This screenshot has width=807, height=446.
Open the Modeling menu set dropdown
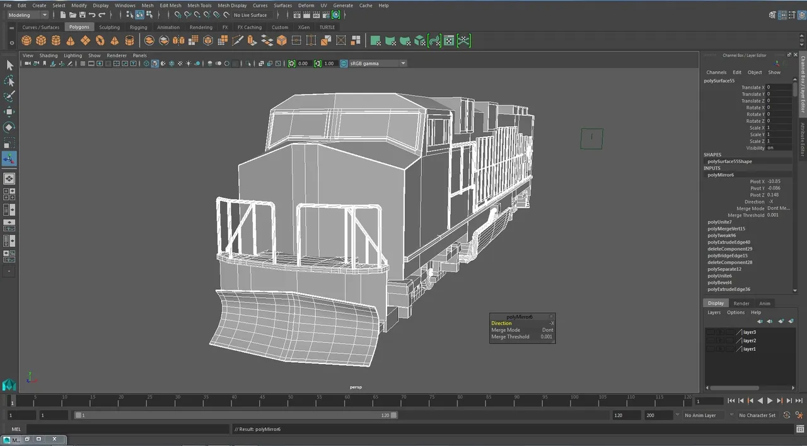(27, 14)
